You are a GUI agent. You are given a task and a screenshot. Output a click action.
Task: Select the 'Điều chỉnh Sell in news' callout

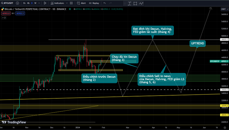[162, 79]
